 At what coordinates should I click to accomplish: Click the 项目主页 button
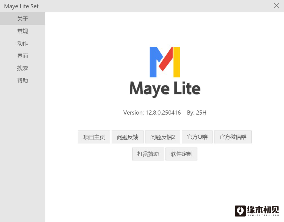tap(94, 137)
